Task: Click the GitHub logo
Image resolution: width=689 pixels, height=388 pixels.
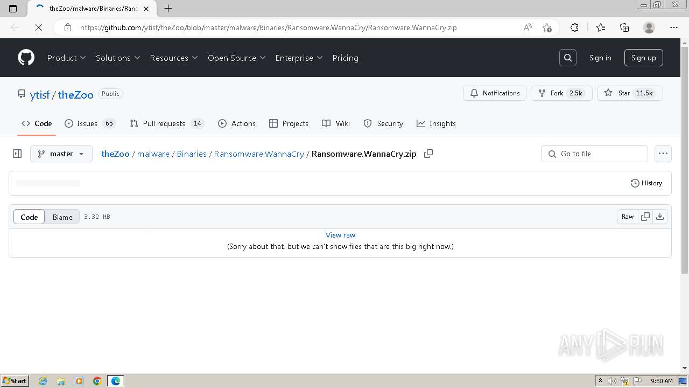Action: pyautogui.click(x=26, y=58)
